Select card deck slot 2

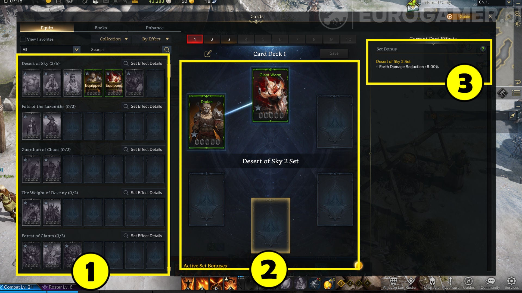(212, 39)
